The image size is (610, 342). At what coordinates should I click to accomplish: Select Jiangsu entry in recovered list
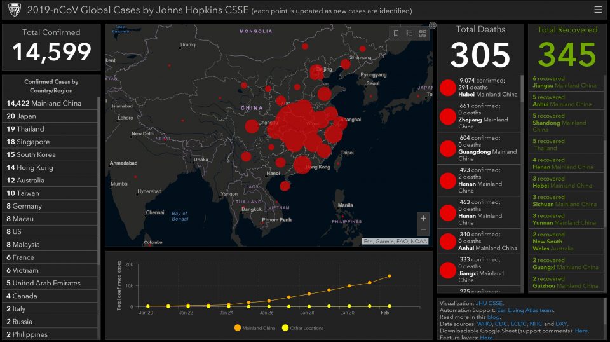564,82
